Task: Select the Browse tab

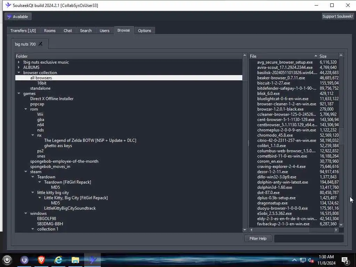Action: click(123, 30)
